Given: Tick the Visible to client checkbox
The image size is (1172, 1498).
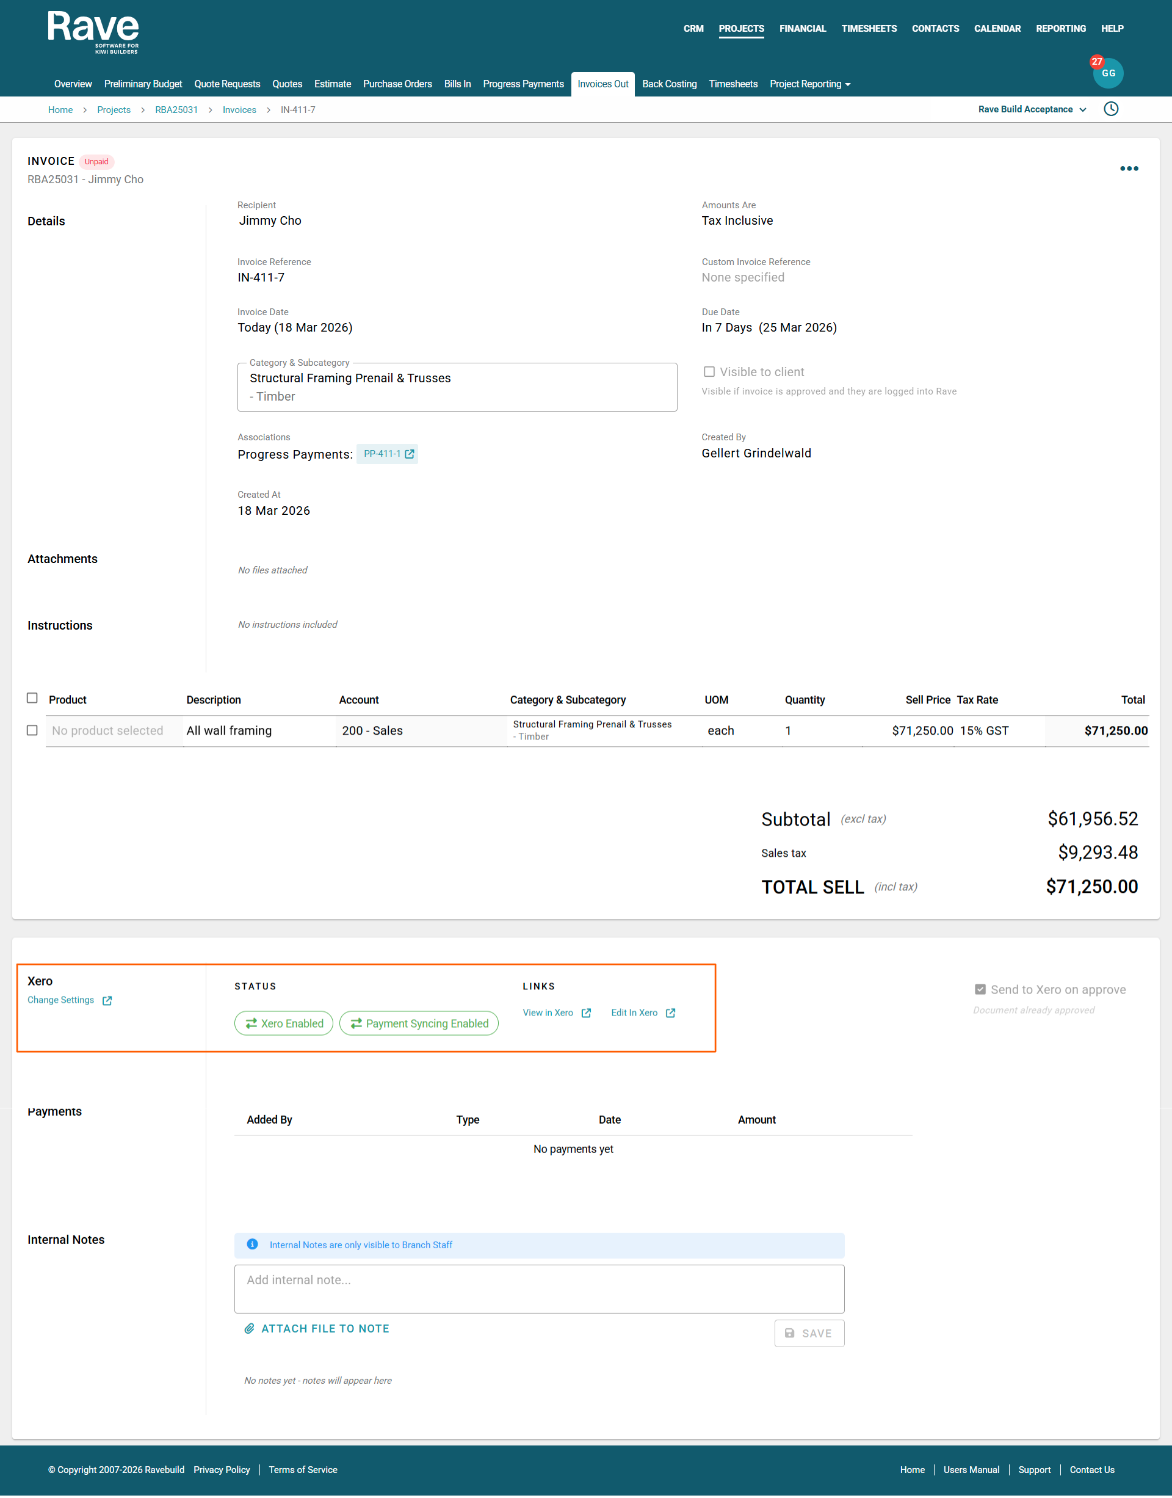Looking at the screenshot, I should tap(709, 371).
